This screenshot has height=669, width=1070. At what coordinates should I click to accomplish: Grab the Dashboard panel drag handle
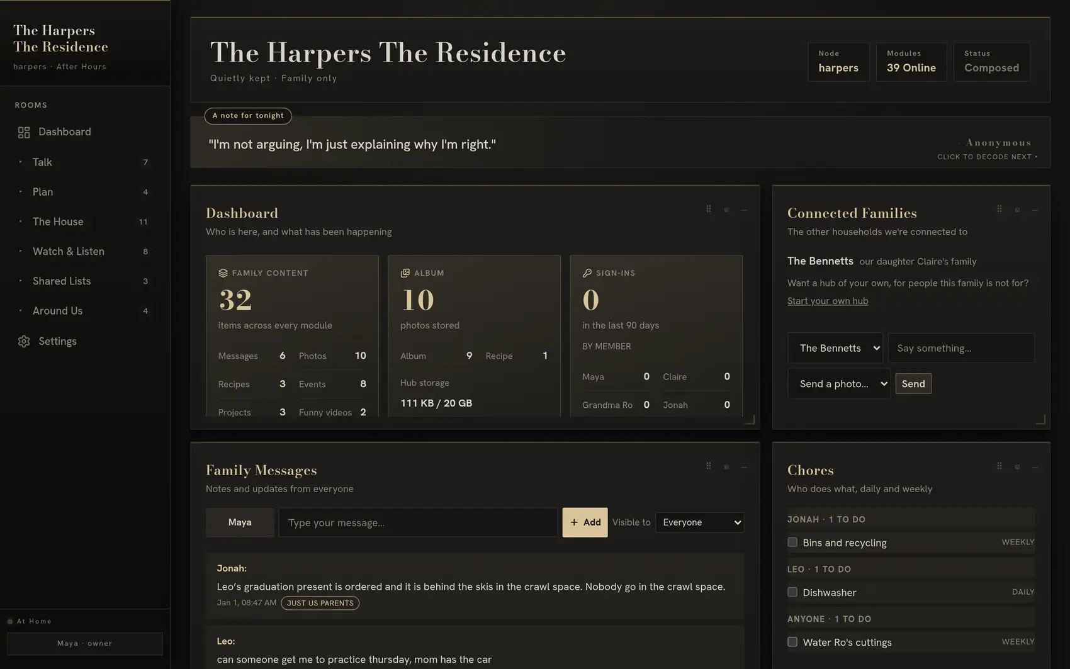click(709, 209)
